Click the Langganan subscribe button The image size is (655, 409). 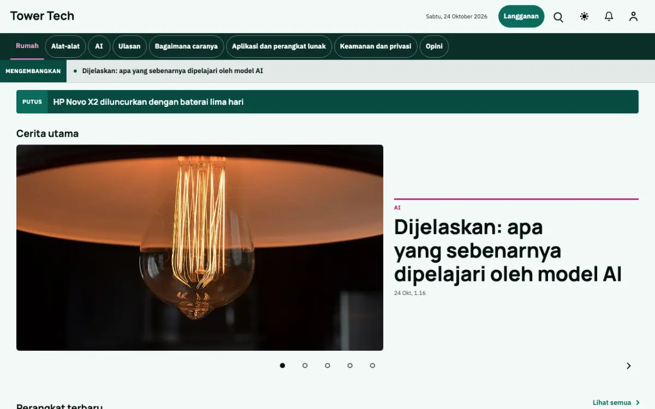tap(521, 16)
